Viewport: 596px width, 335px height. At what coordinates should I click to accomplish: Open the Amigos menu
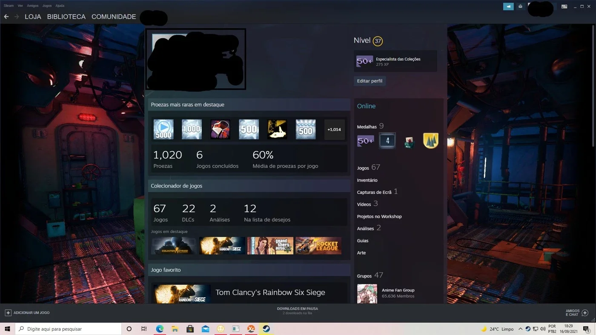coord(32,6)
